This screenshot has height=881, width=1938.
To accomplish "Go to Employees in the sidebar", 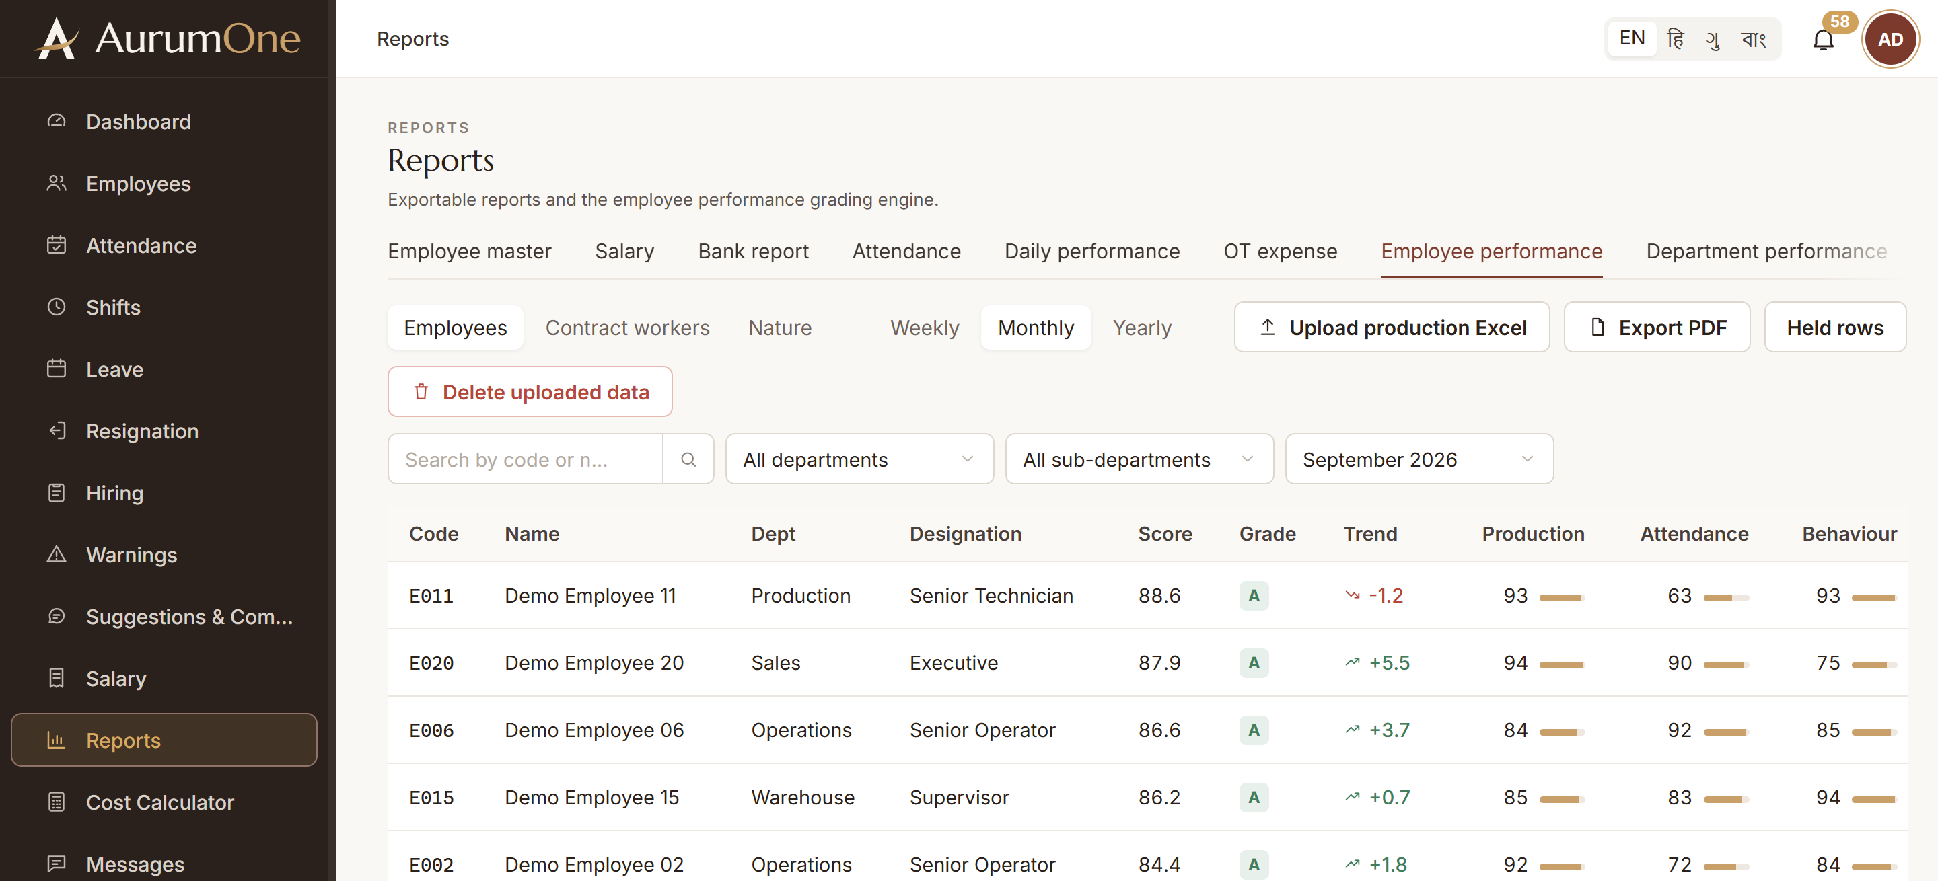I will 164,184.
